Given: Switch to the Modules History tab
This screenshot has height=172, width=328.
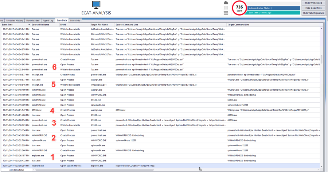Looking at the screenshot, I should tap(15, 21).
